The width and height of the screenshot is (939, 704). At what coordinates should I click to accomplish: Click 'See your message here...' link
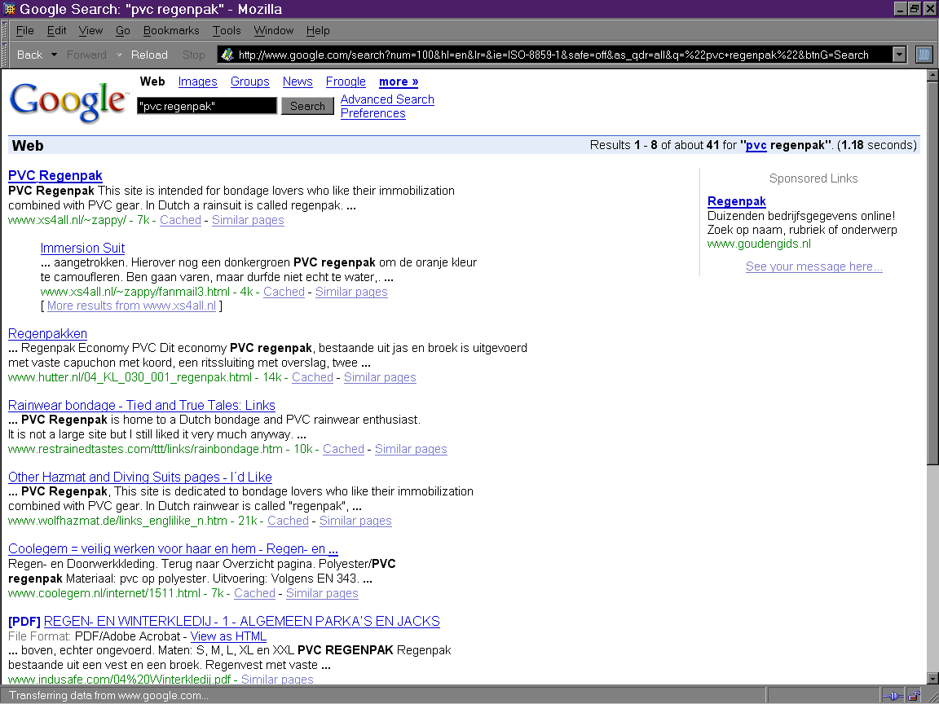click(813, 266)
